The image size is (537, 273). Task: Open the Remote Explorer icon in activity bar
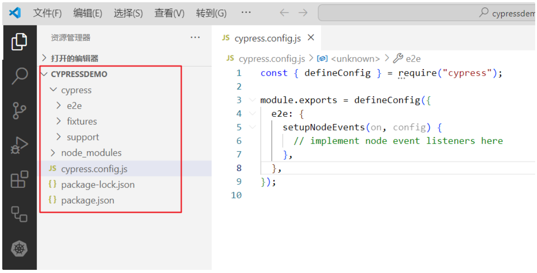coord(19,214)
